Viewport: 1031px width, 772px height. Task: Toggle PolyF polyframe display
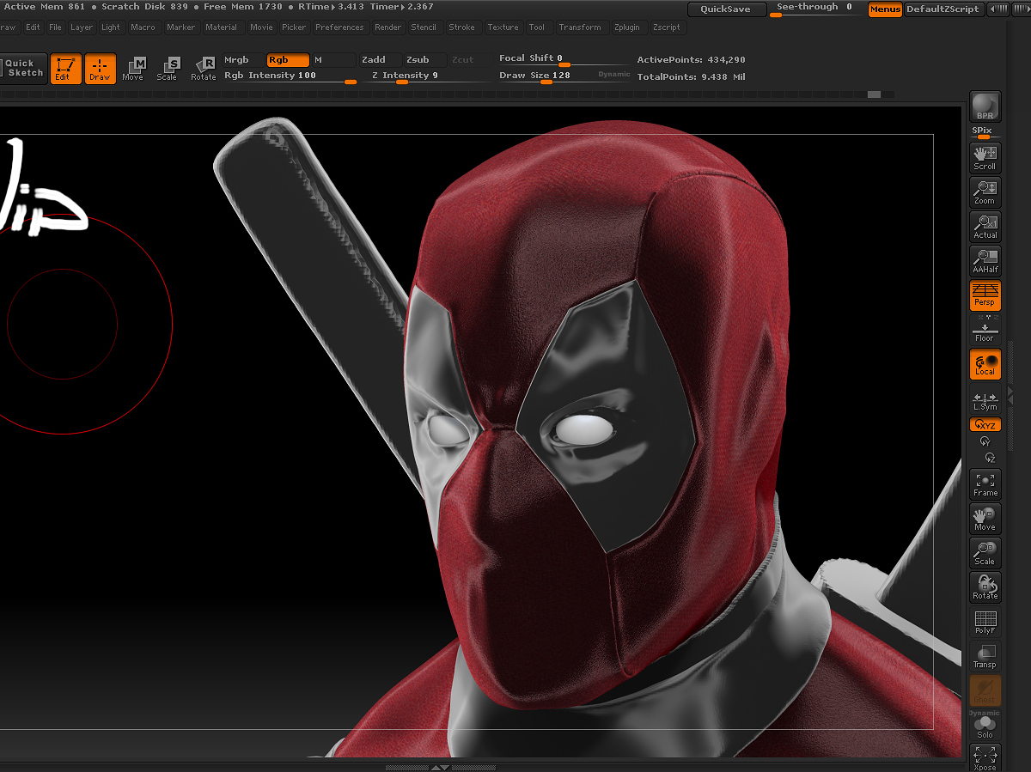(x=985, y=622)
